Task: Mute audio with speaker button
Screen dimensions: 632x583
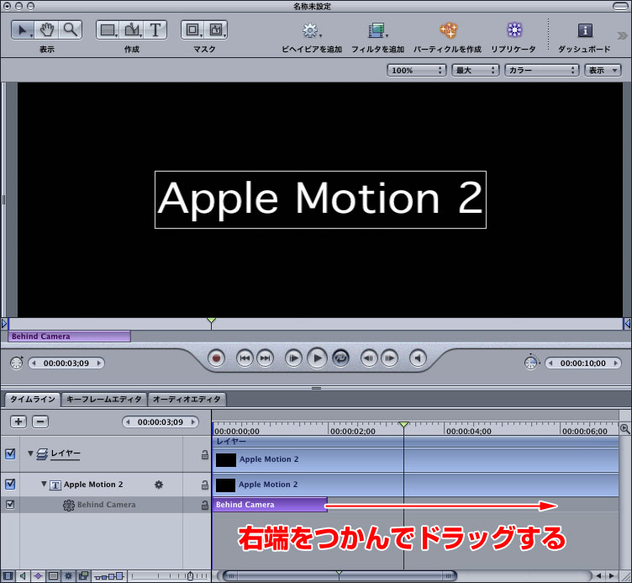Action: (x=418, y=358)
